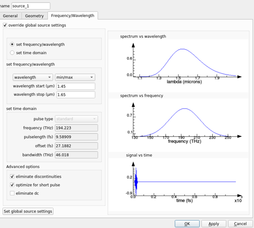Confirm with the OK button
The image size is (254, 228).
click(187, 224)
